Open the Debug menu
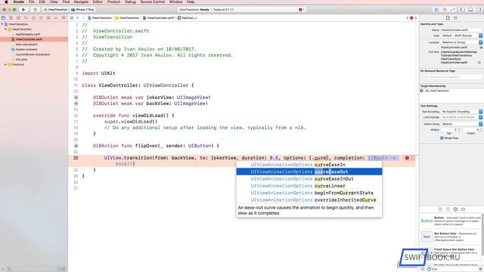Screen dimensions: 484x272 [130, 2]
